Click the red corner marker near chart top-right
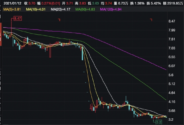Image resolution: width=184 pixels, height=125 pixels. point(151,20)
